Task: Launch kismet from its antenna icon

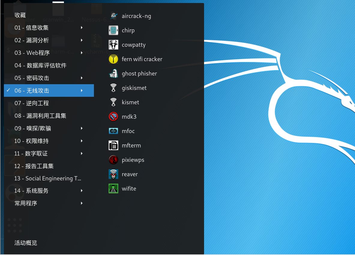Action: (113, 102)
